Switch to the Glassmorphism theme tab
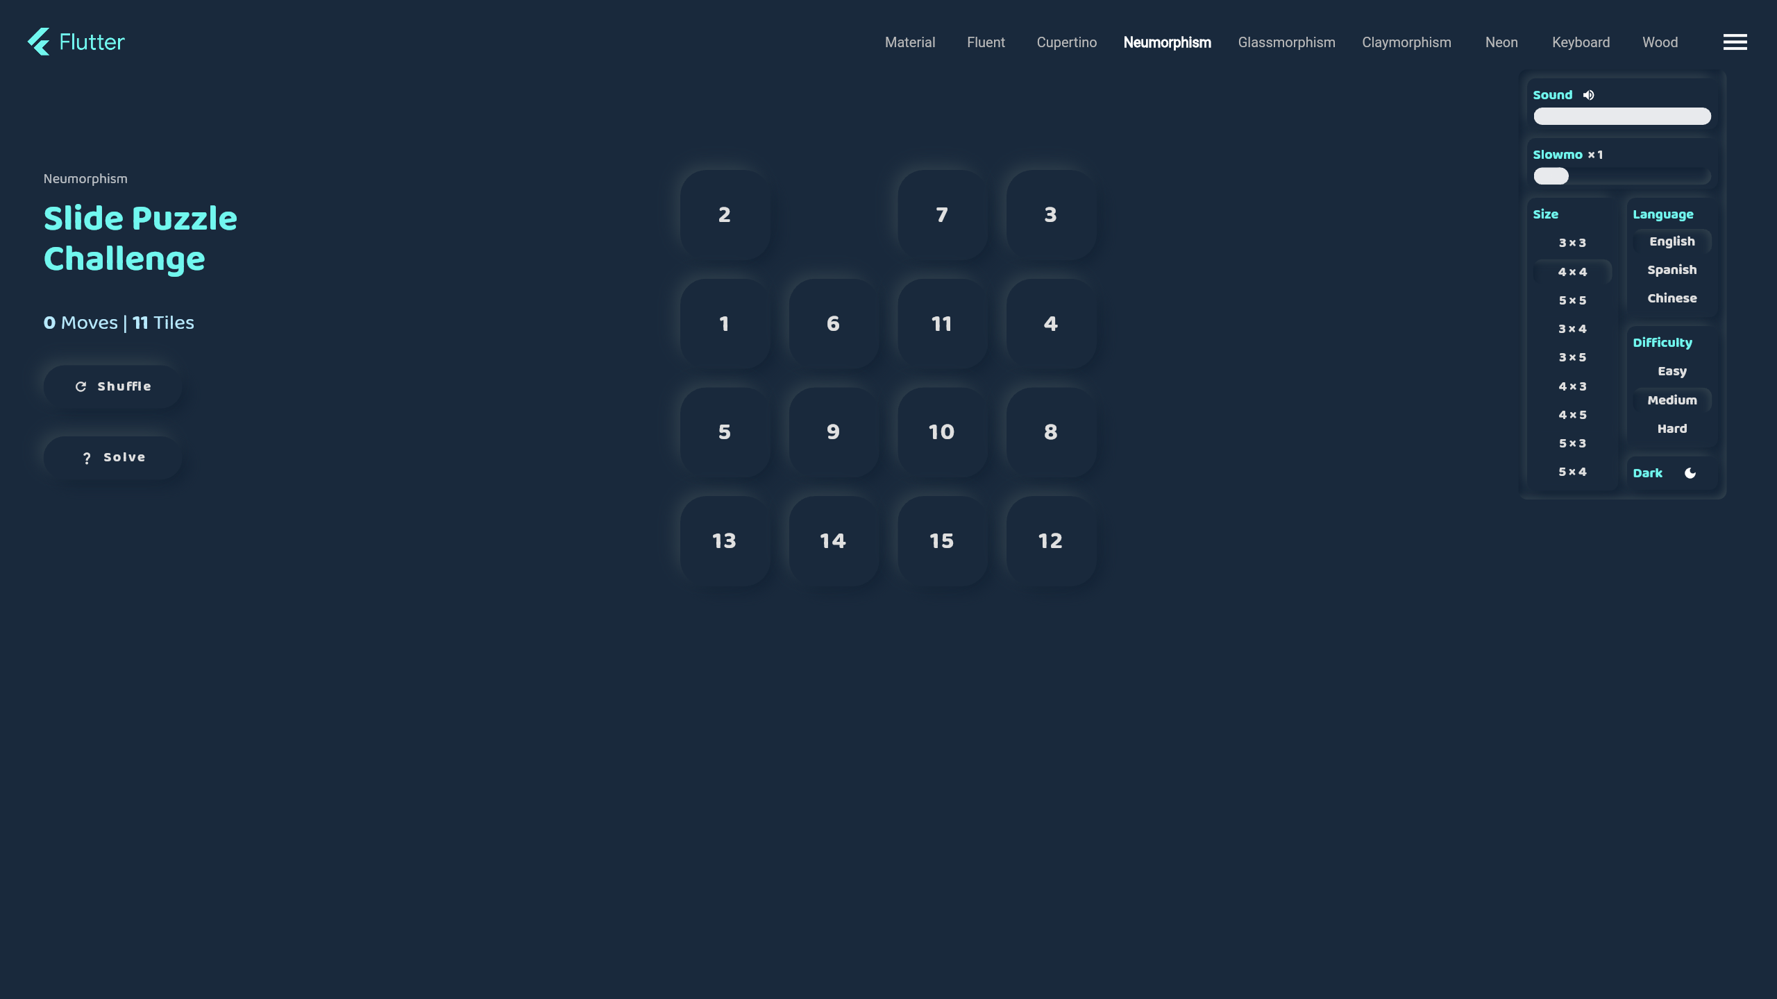Image resolution: width=1777 pixels, height=999 pixels. (x=1286, y=42)
